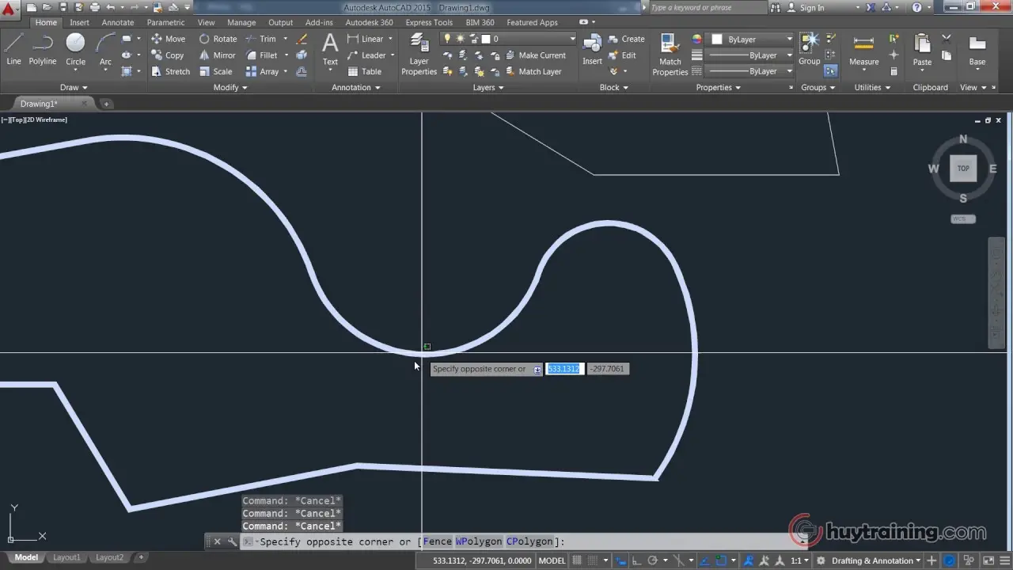Switch to the Annotate ribbon tab

(117, 22)
